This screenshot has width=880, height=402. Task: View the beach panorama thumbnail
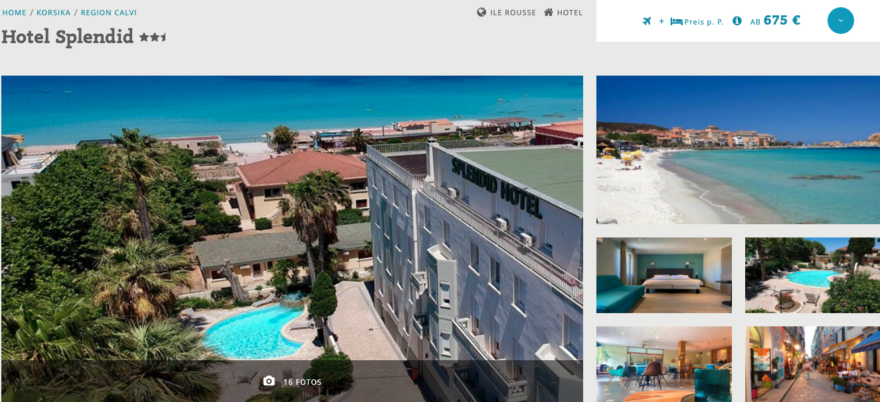(738, 150)
